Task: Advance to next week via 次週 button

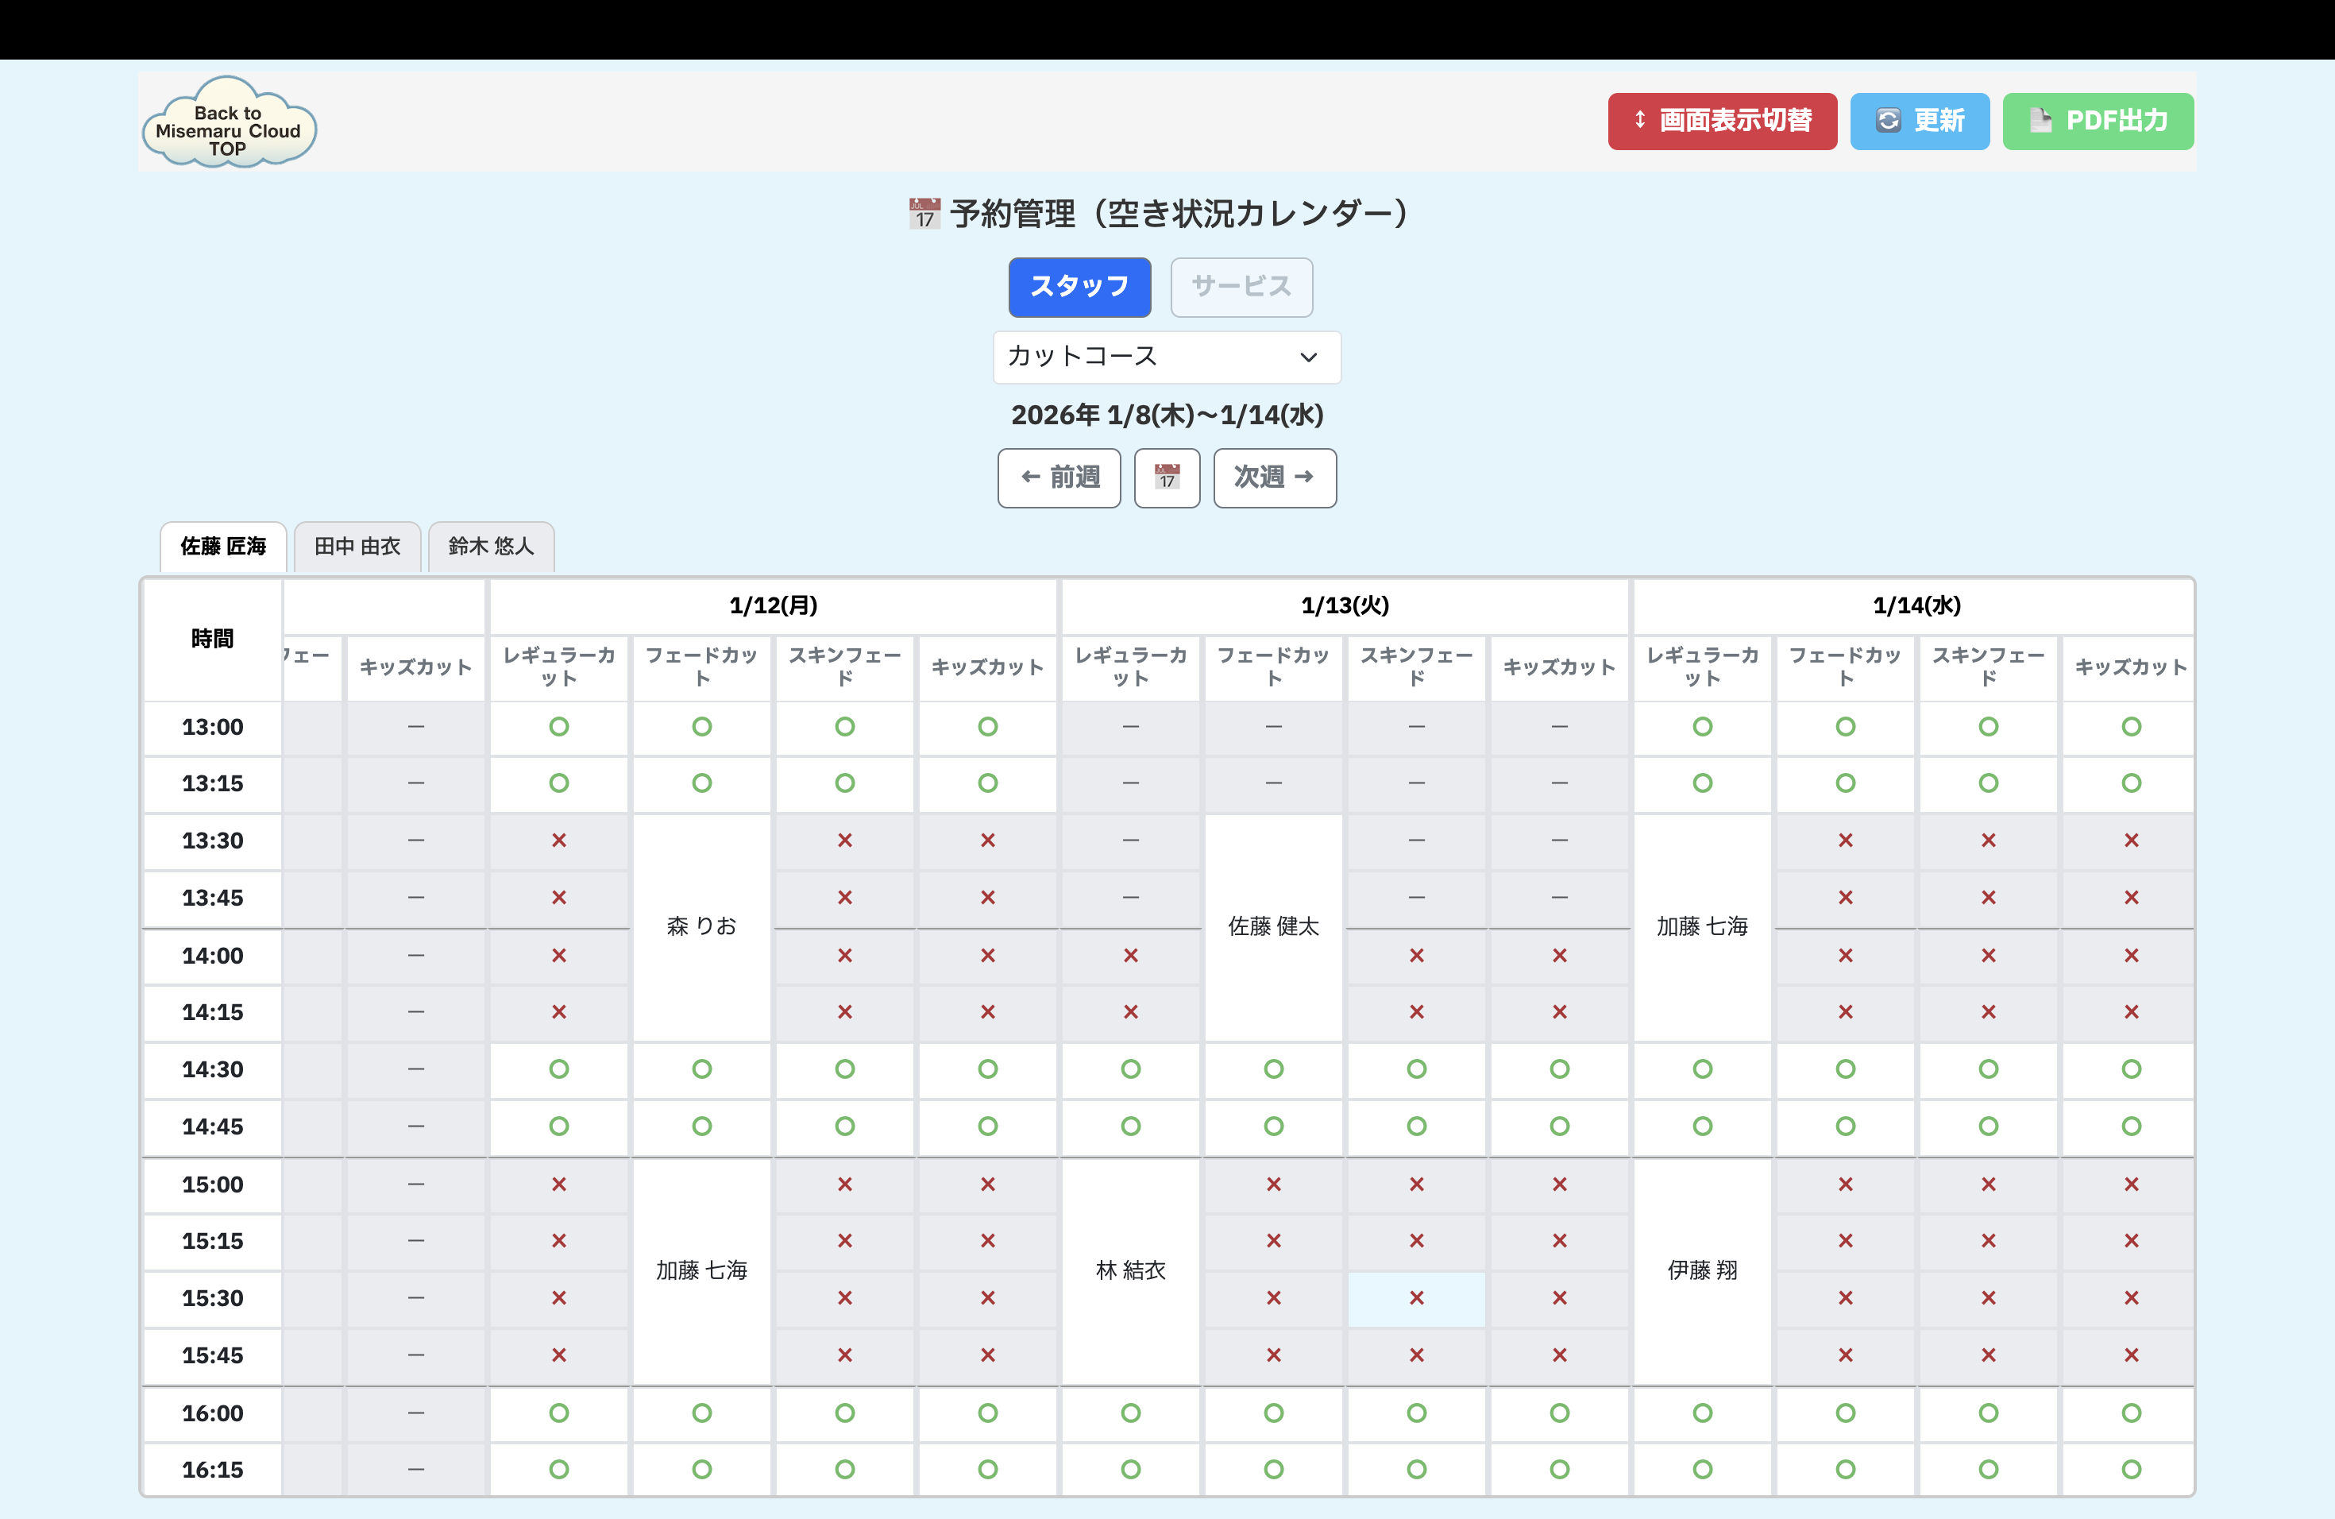Action: click(1275, 478)
